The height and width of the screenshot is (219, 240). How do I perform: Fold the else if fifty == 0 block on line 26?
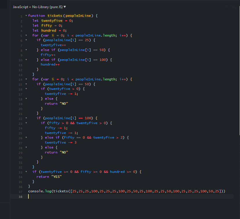[26, 137]
